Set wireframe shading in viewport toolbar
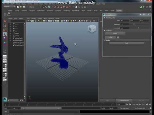This screenshot has width=154, height=115. [62, 21]
